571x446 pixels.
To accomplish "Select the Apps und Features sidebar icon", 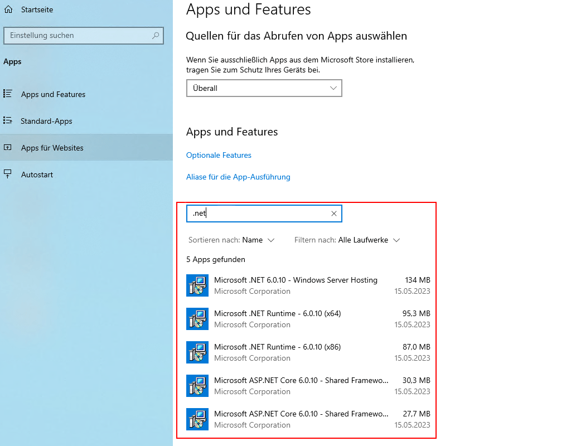I will pos(11,94).
